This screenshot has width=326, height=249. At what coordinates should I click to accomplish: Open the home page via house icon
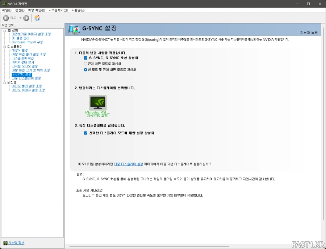(37, 18)
